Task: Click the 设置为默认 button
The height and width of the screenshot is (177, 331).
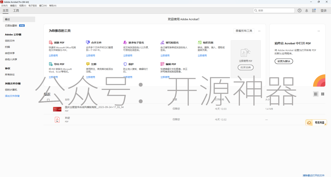Action: [x=284, y=61]
